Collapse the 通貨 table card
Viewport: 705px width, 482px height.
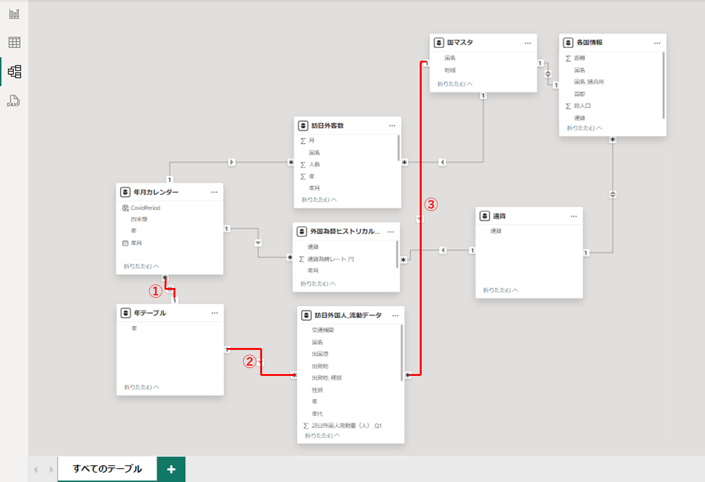click(x=501, y=290)
